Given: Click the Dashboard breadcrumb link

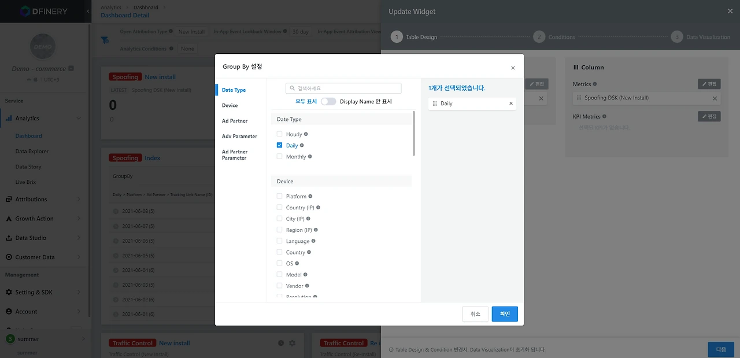Looking at the screenshot, I should tap(146, 8).
